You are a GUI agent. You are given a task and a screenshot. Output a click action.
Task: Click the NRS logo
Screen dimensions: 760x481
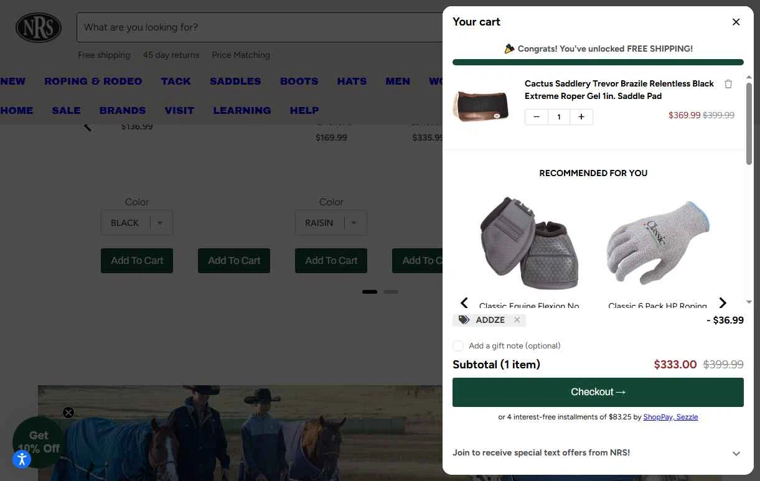pos(39,28)
